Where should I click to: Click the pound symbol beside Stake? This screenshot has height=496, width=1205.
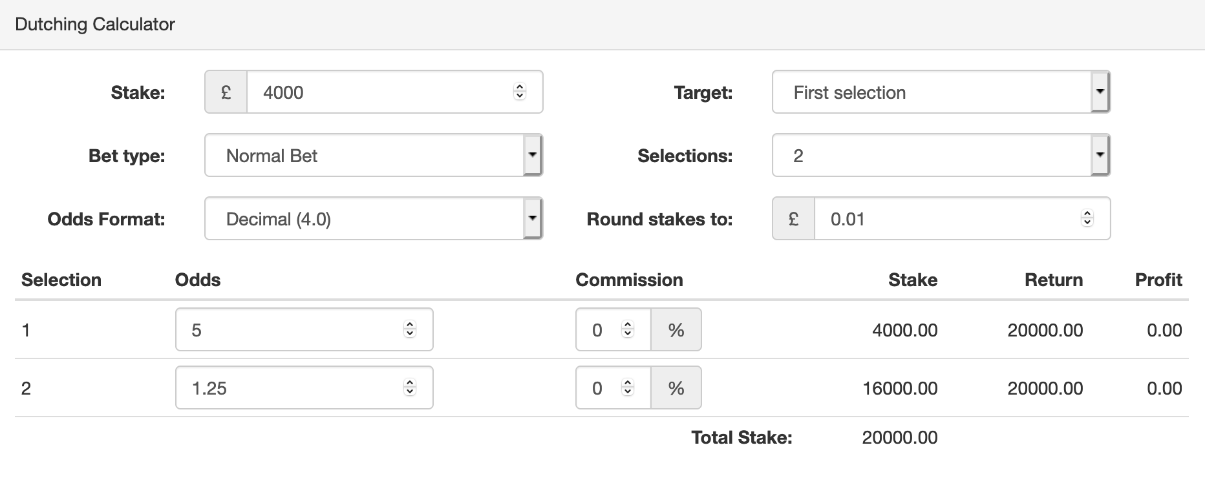(x=226, y=92)
